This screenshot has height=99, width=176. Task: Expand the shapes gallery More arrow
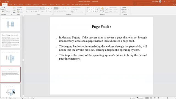(x=99, y=12)
